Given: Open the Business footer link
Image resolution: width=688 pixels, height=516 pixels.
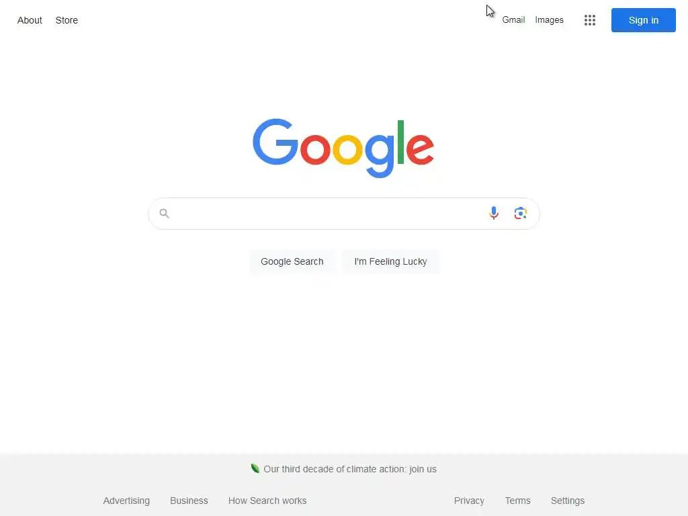Looking at the screenshot, I should click(x=189, y=501).
